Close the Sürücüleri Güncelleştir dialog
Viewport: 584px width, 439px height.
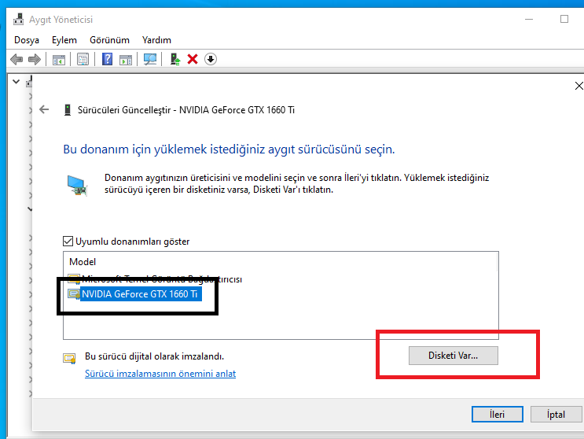pos(578,86)
